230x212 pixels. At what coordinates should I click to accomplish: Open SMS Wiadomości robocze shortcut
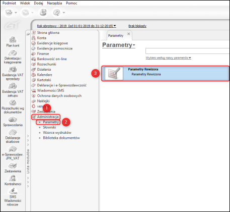pyautogui.click(x=13, y=197)
